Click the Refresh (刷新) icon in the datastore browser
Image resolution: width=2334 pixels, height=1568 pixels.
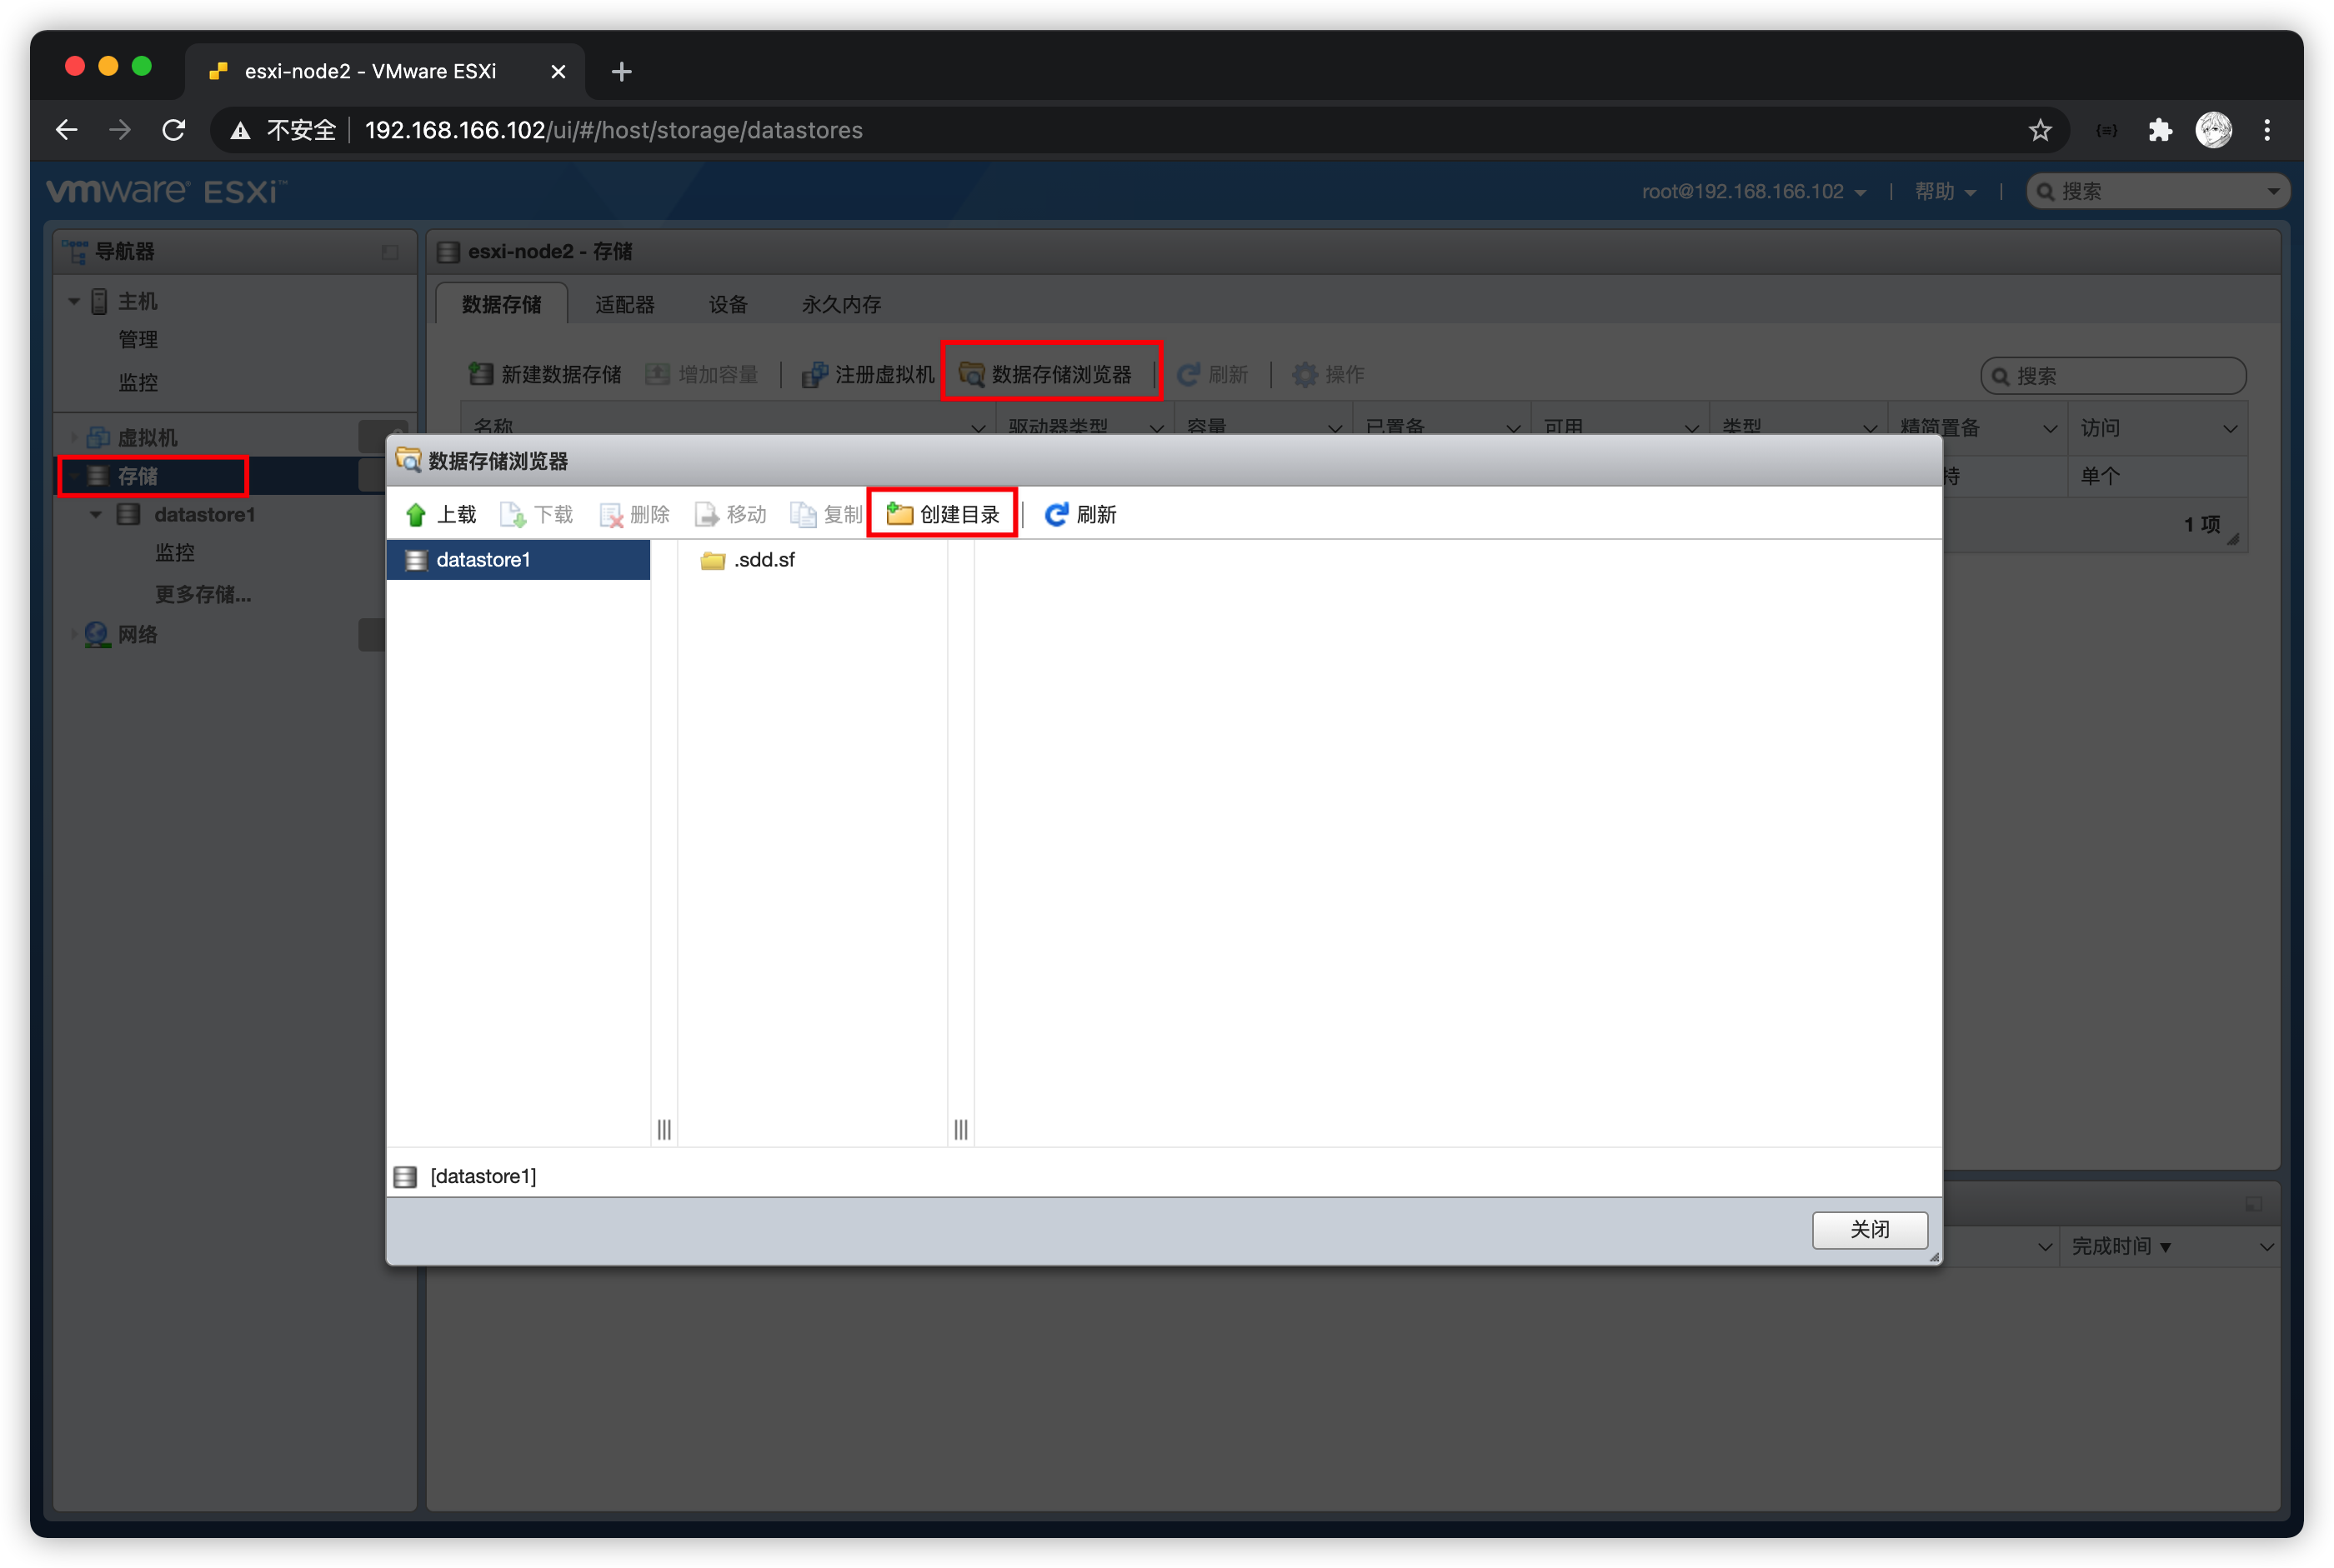(1056, 514)
